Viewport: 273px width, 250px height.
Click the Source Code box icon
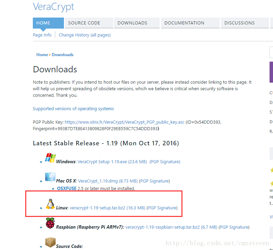(50, 242)
